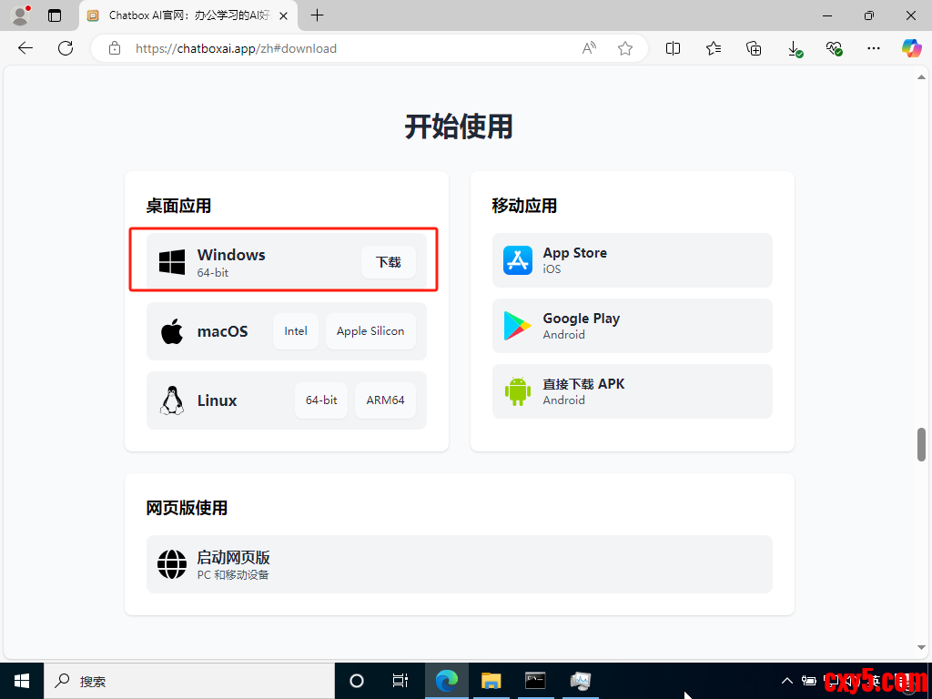Download the macOS Intel build
Viewport: 932px width, 699px height.
(x=296, y=331)
